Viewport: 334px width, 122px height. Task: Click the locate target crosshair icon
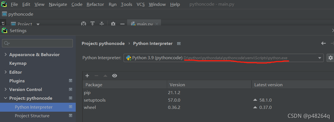84,24
